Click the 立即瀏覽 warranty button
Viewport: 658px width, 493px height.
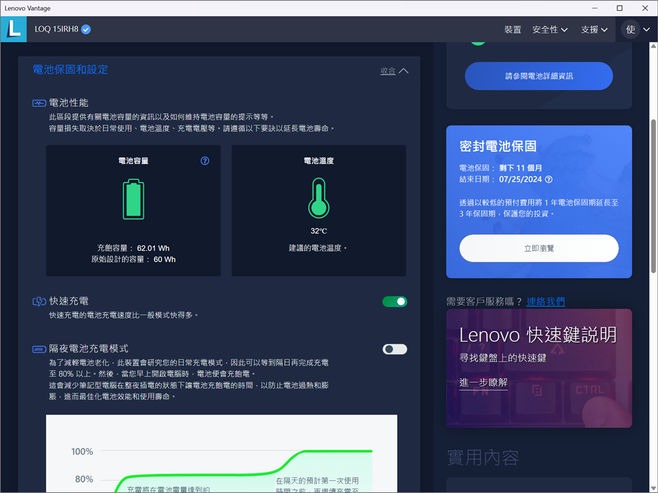tap(538, 248)
